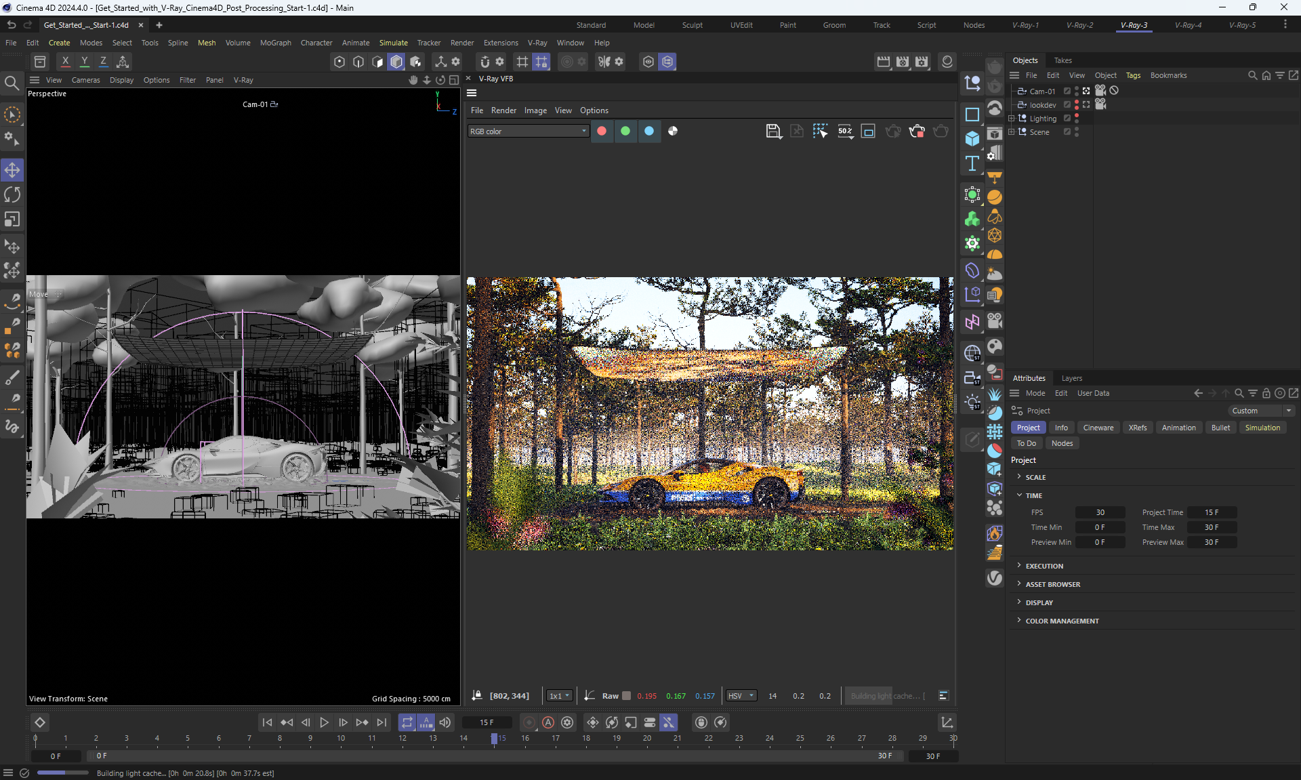
Task: Stop rendering with the red teapot icon
Action: click(917, 131)
